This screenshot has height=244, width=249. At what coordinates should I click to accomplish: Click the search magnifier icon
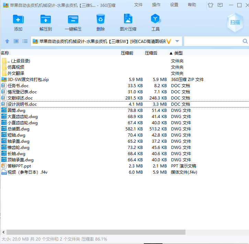(x=245, y=42)
